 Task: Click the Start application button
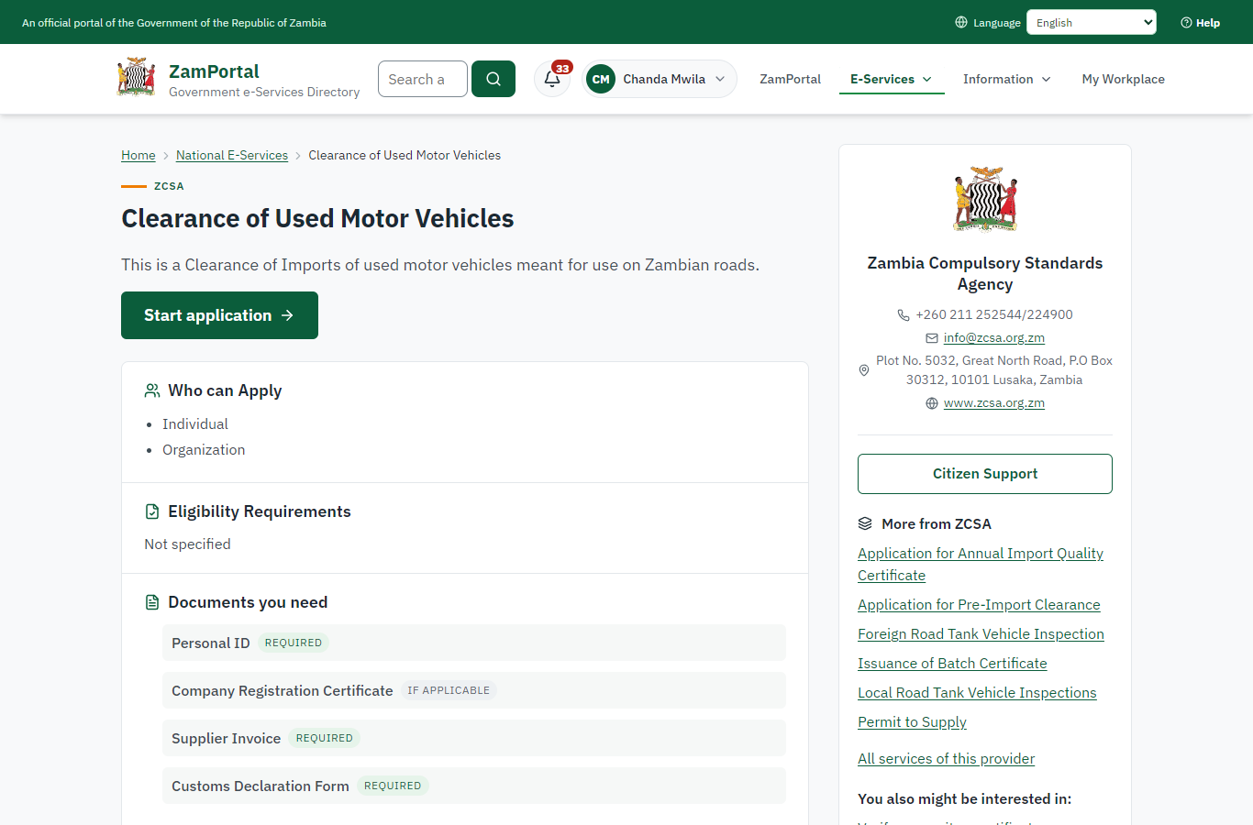pos(219,315)
